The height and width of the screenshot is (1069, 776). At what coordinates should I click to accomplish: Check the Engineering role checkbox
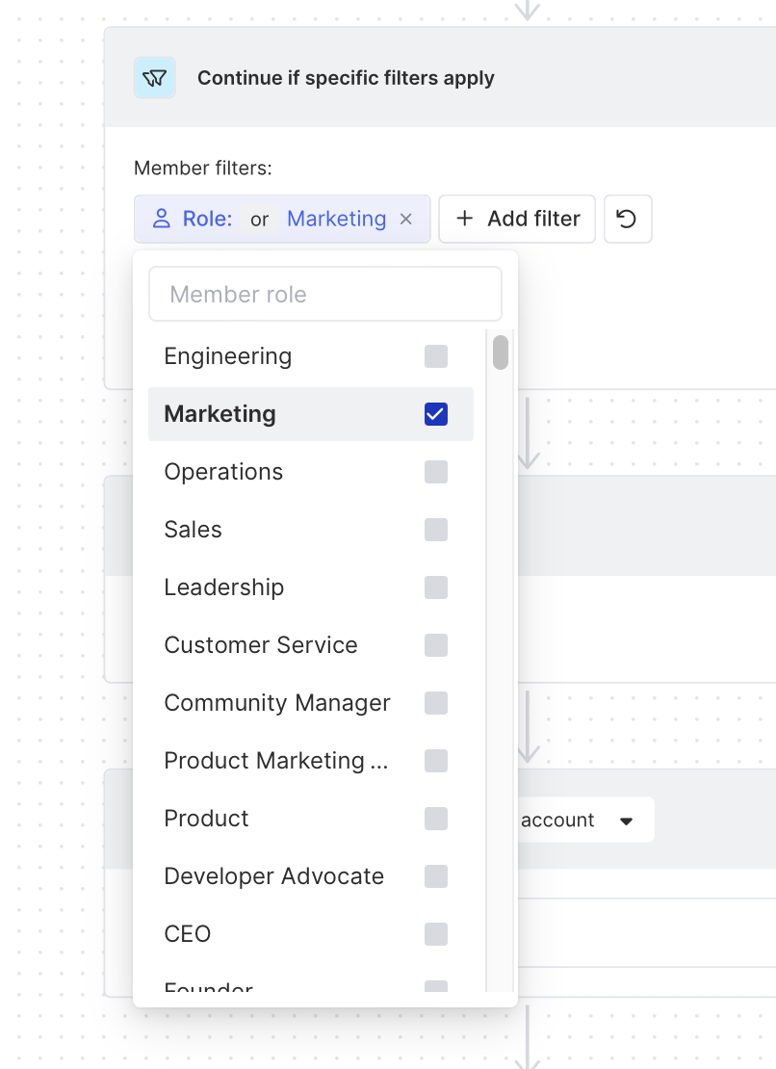coord(436,356)
